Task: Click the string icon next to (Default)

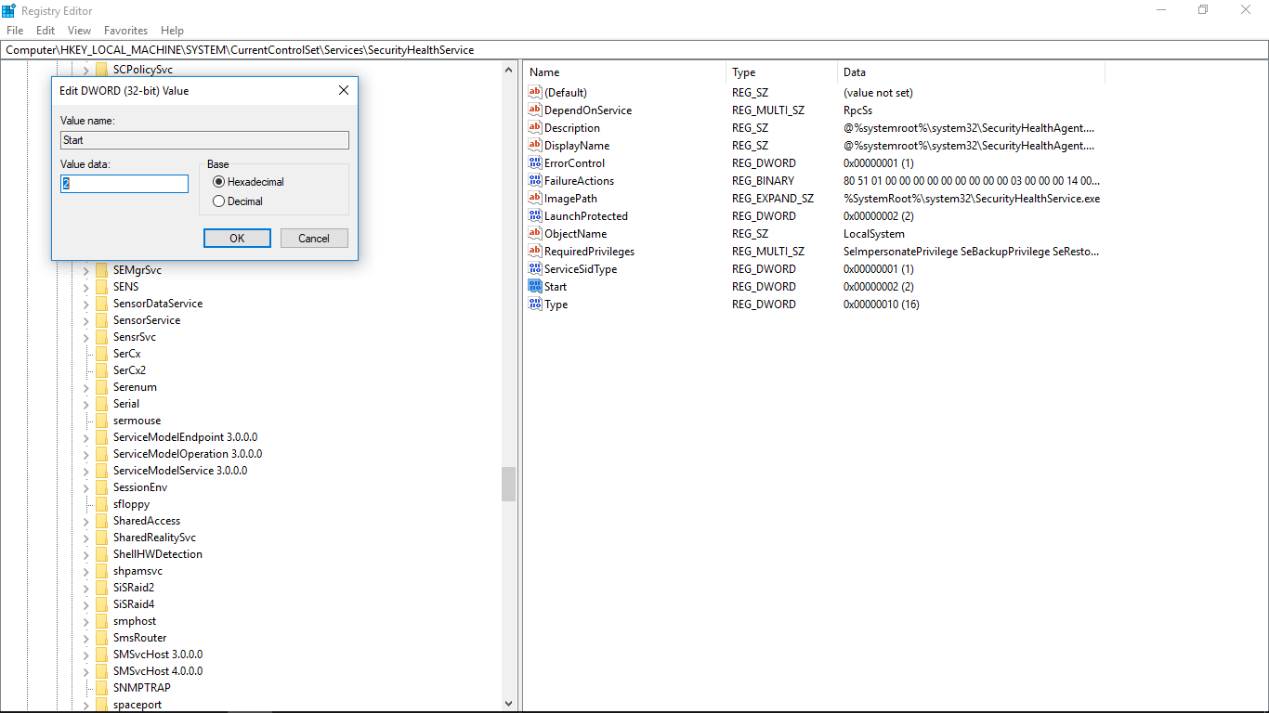Action: (x=534, y=92)
